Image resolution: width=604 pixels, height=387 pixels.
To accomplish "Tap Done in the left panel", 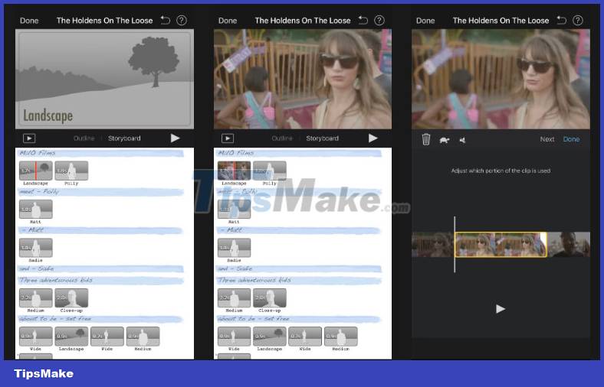I will (29, 21).
